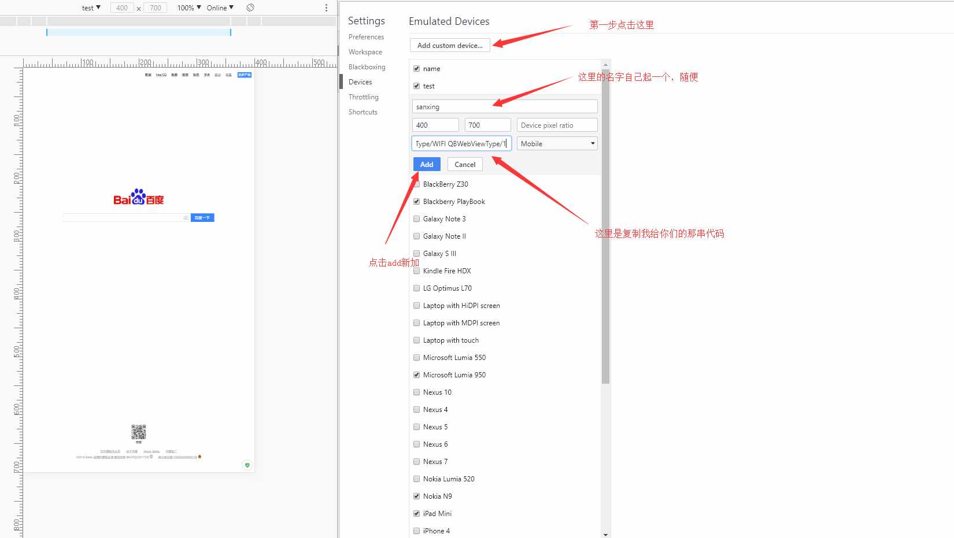The image size is (954, 538).
Task: Enable the Laptop with touch checkbox
Action: [x=416, y=340]
